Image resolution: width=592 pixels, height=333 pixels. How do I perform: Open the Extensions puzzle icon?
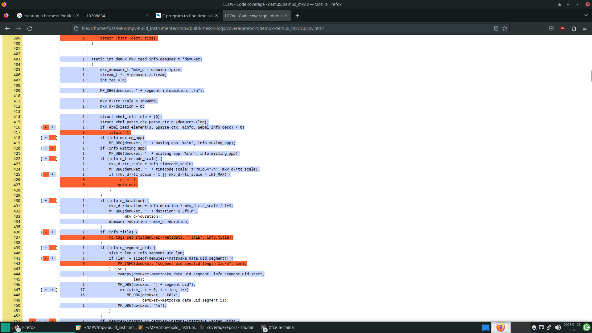573,28
